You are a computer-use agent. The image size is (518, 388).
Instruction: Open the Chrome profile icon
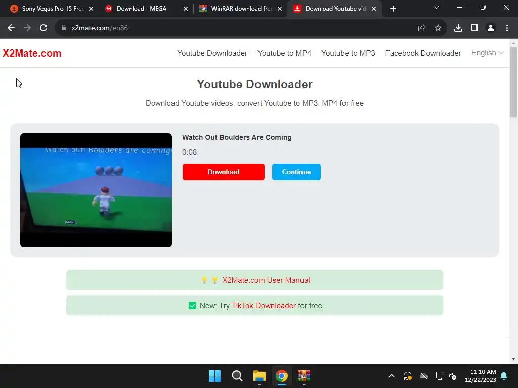491,28
